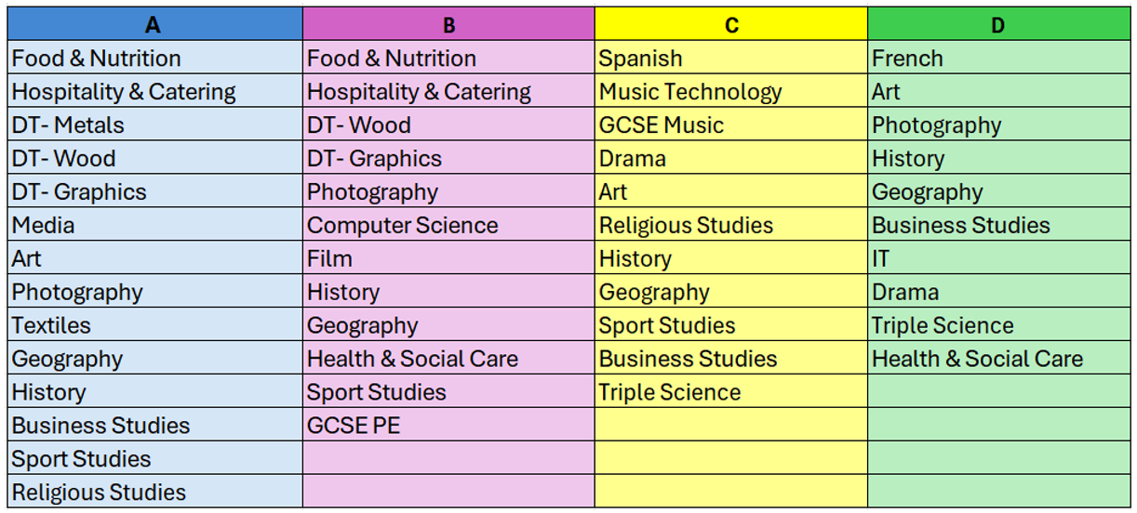Image resolution: width=1137 pixels, height=513 pixels.
Task: Select the IT cell
Action: coord(881,259)
